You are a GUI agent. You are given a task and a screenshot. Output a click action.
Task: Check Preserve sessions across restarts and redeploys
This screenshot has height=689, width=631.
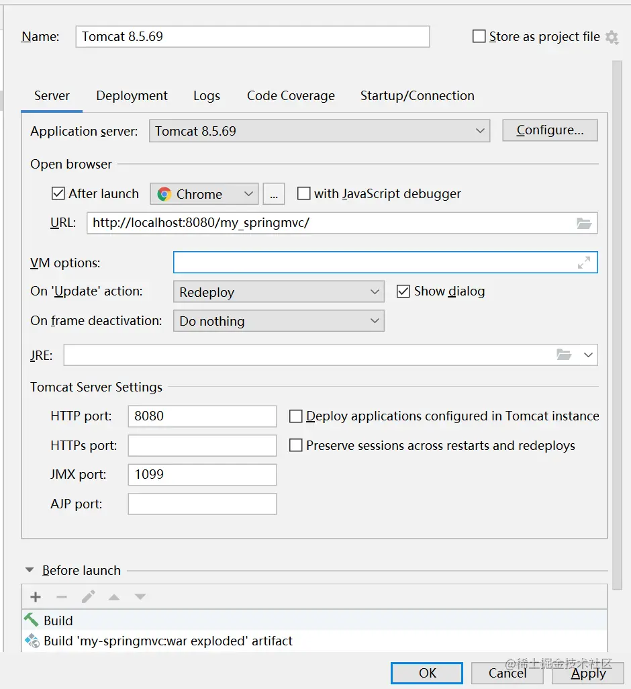click(x=295, y=445)
